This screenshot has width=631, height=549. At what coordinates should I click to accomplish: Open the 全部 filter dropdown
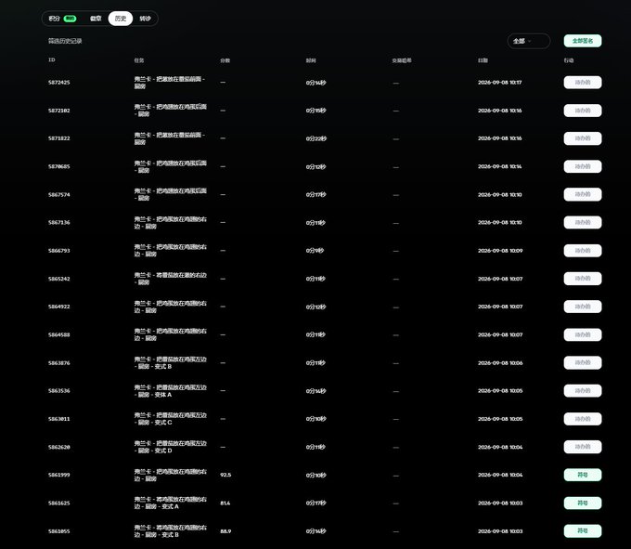528,41
